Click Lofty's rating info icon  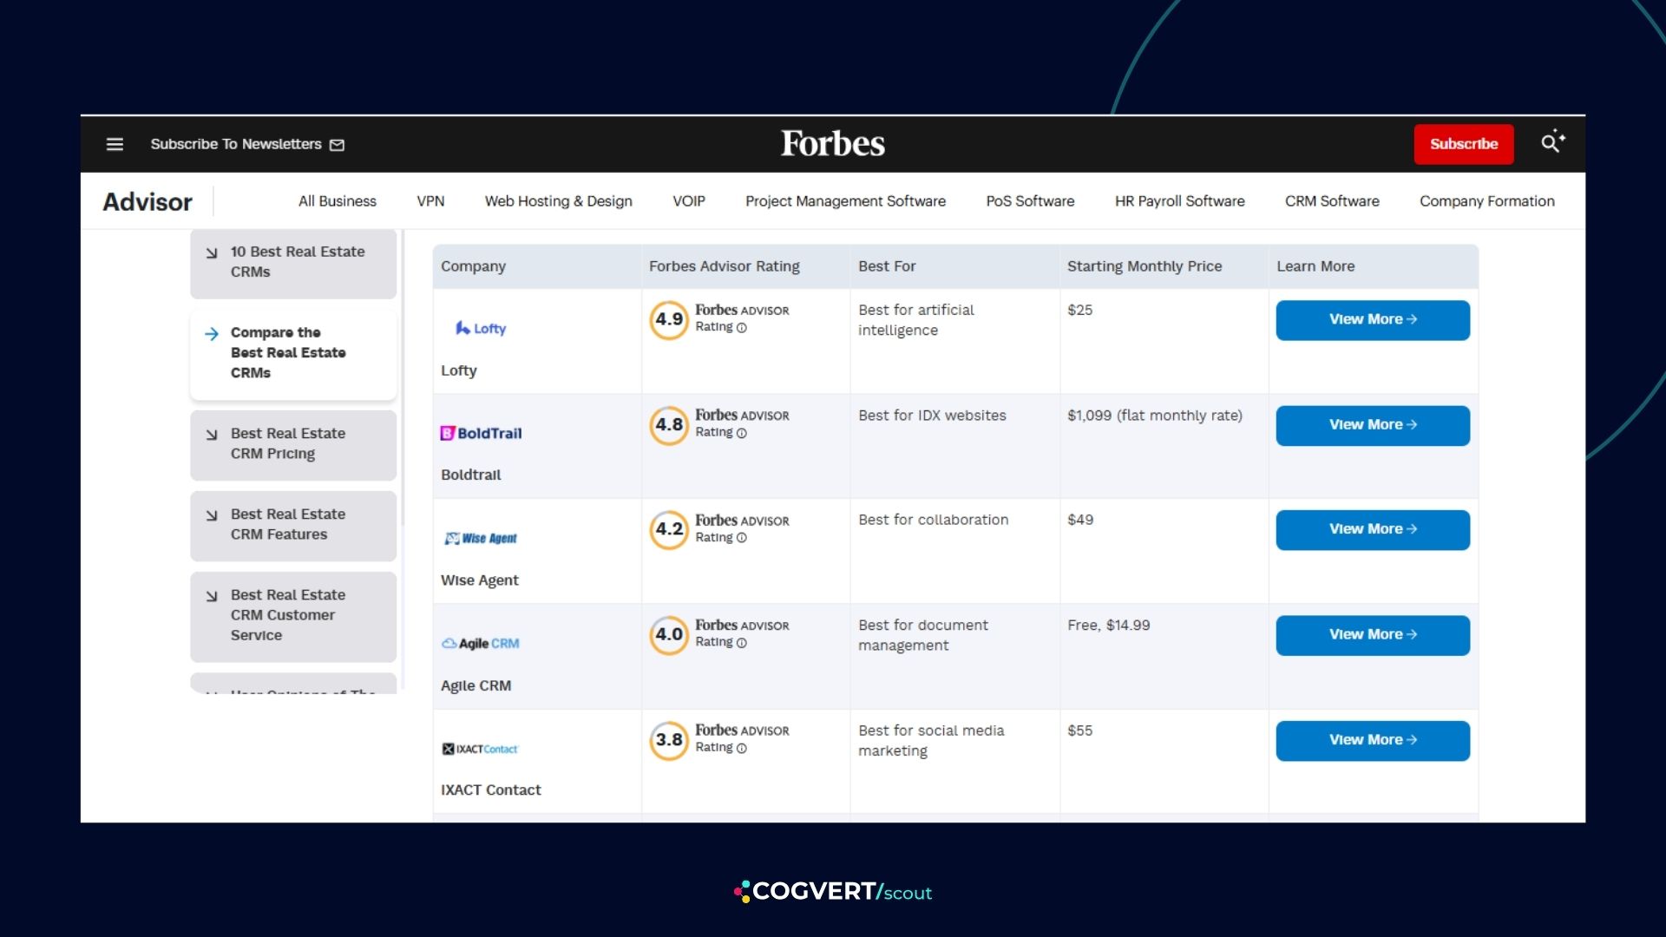[742, 327]
